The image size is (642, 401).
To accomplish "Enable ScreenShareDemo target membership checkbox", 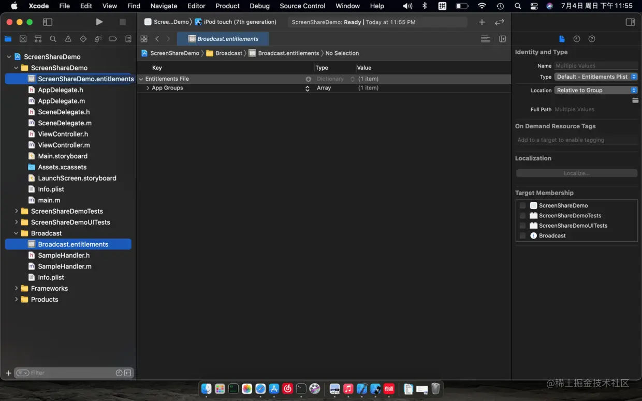I will 523,205.
